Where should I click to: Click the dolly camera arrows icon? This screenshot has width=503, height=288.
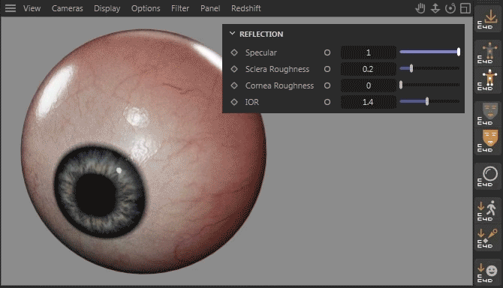click(435, 8)
